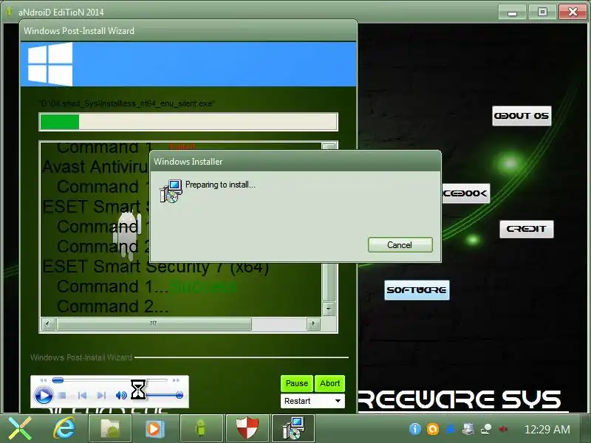Skip to next track in player
The width and height of the screenshot is (591, 443).
pos(101,396)
